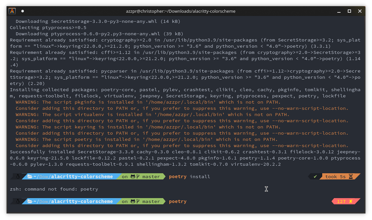Click the GitHub cat icon in the bottom prompt

(x=133, y=201)
